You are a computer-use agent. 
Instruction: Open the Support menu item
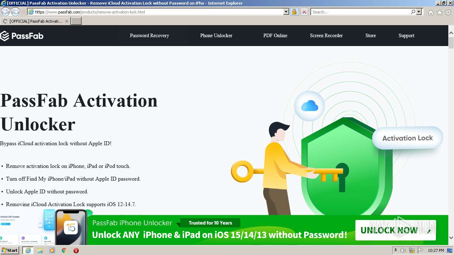click(406, 36)
